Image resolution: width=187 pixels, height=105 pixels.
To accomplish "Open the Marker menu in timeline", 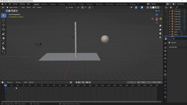I will click(x=31, y=82).
